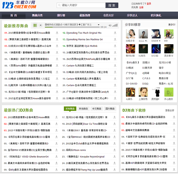
Task: Click the red 注册 register link
Action: 141,7
